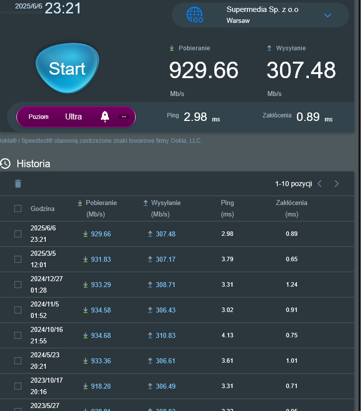361x411 pixels.
Task: Click the 310.83 upload value link
Action: [165, 335]
